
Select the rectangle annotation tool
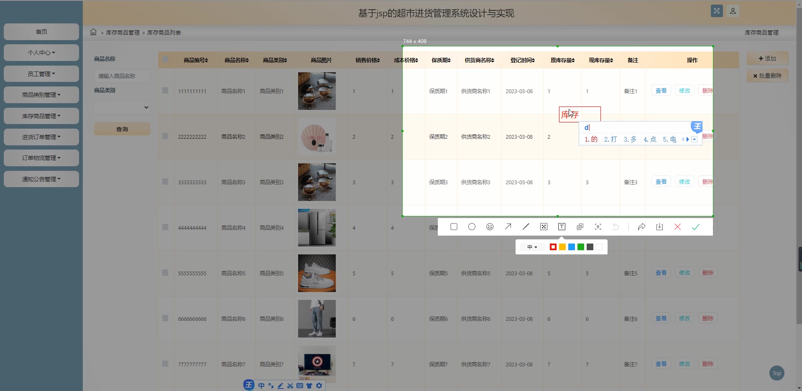point(454,227)
